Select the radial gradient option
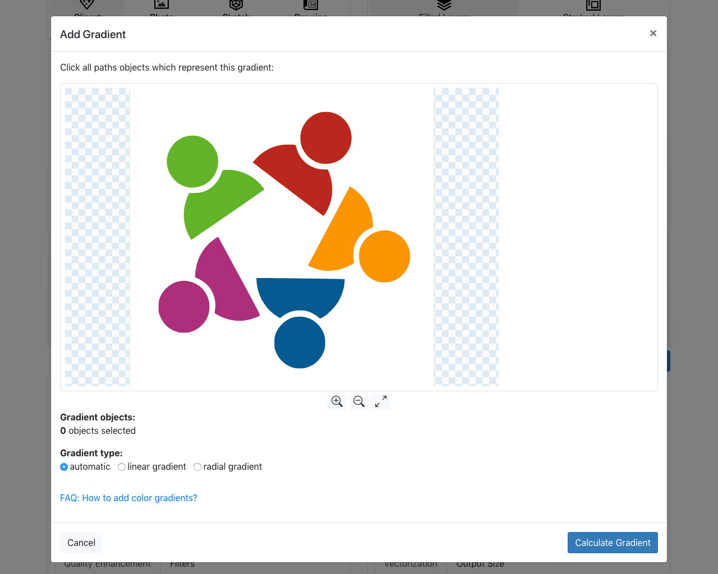This screenshot has height=574, width=718. (197, 467)
